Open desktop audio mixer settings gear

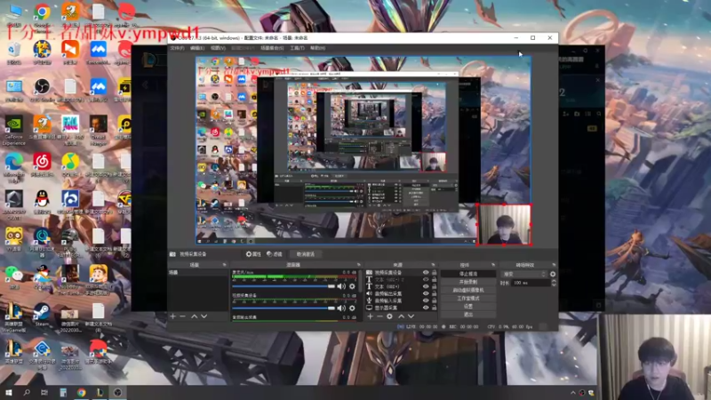(352, 286)
